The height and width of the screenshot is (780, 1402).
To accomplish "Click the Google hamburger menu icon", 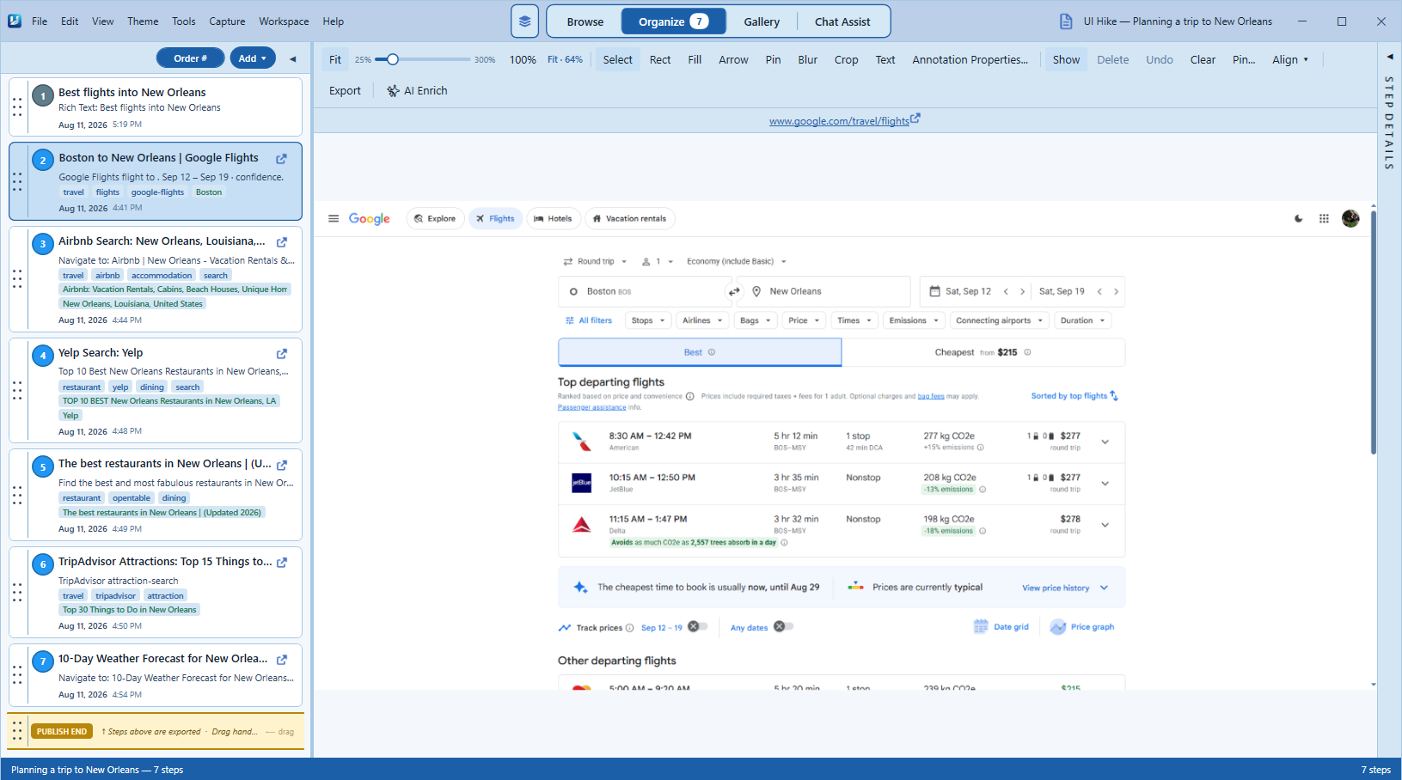I will [334, 219].
